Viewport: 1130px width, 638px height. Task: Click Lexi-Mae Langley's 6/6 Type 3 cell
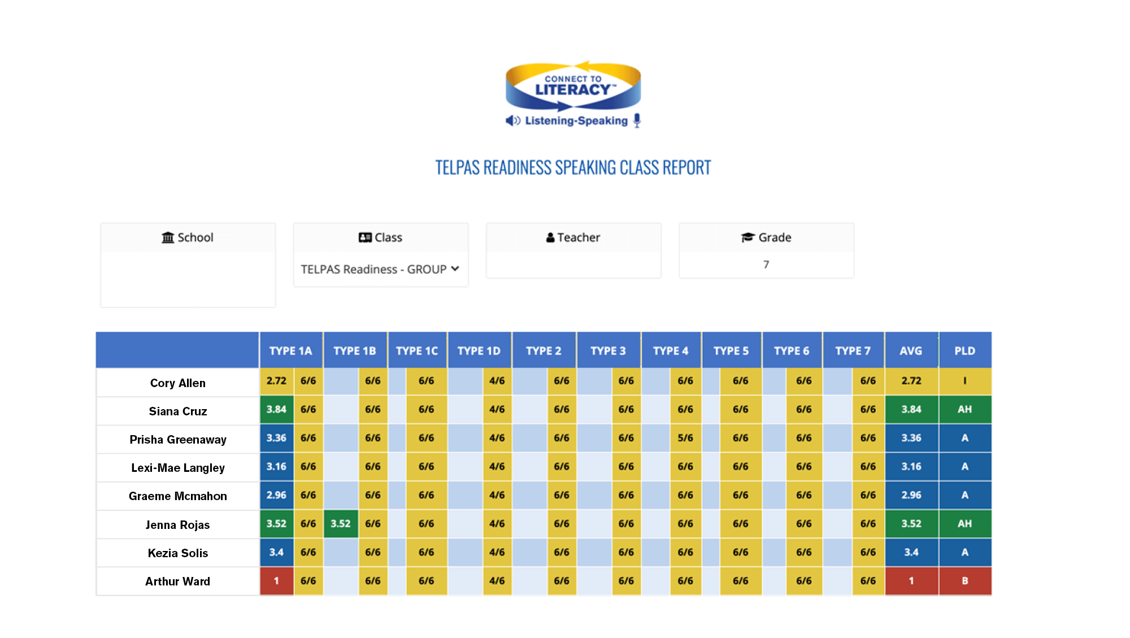[626, 467]
